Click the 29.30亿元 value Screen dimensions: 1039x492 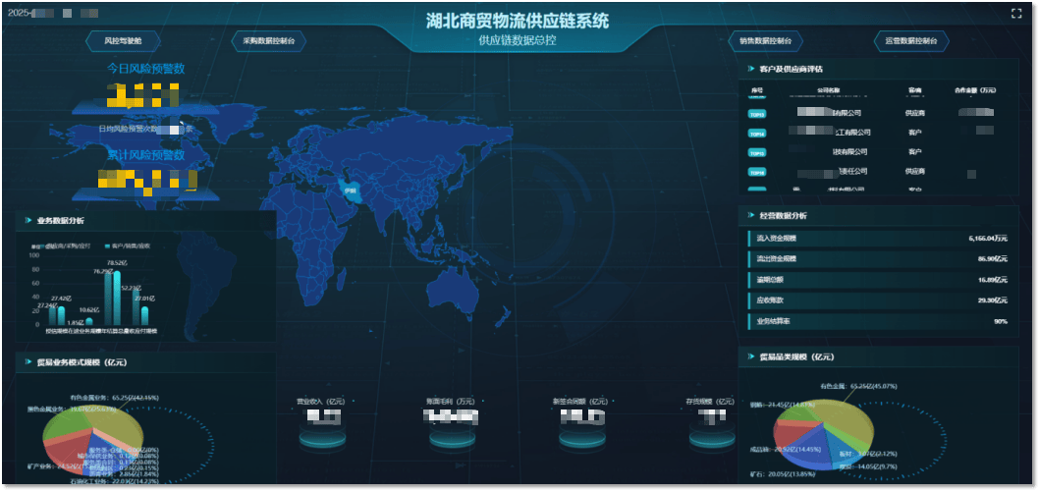click(x=993, y=300)
